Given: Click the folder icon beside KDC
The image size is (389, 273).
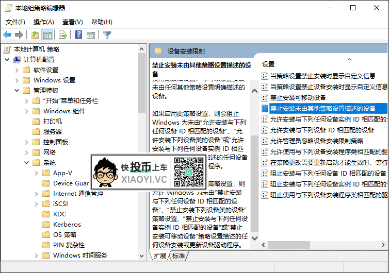Looking at the screenshot, I should (x=46, y=214).
